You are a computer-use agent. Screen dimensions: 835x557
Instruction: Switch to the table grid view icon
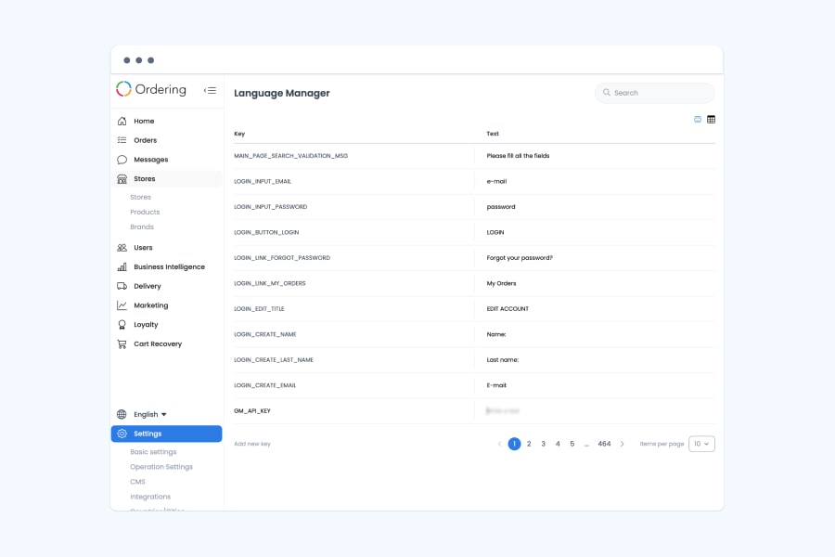711,120
